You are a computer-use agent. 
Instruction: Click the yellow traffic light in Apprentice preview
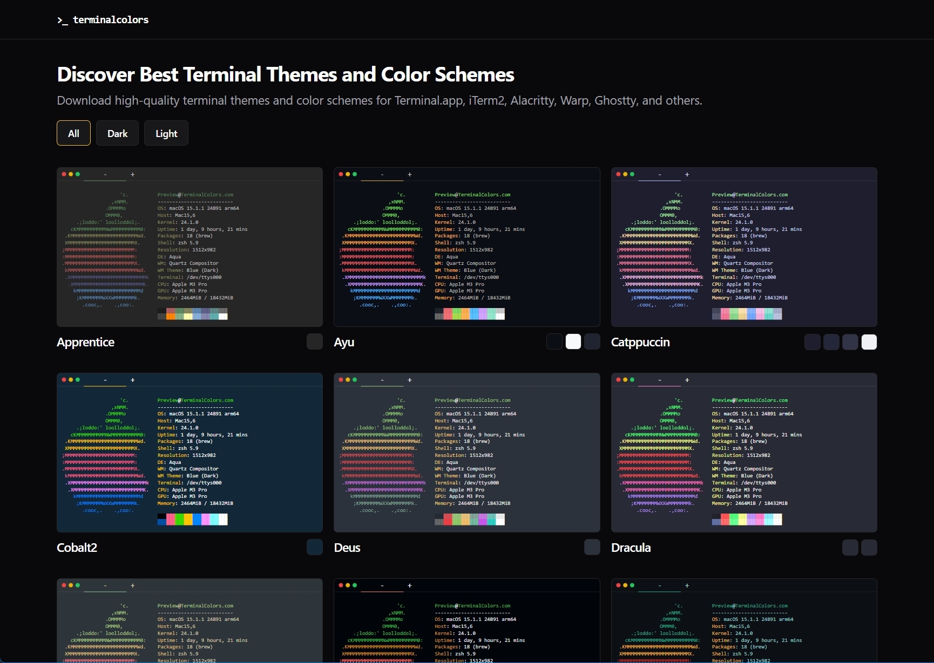[x=70, y=174]
